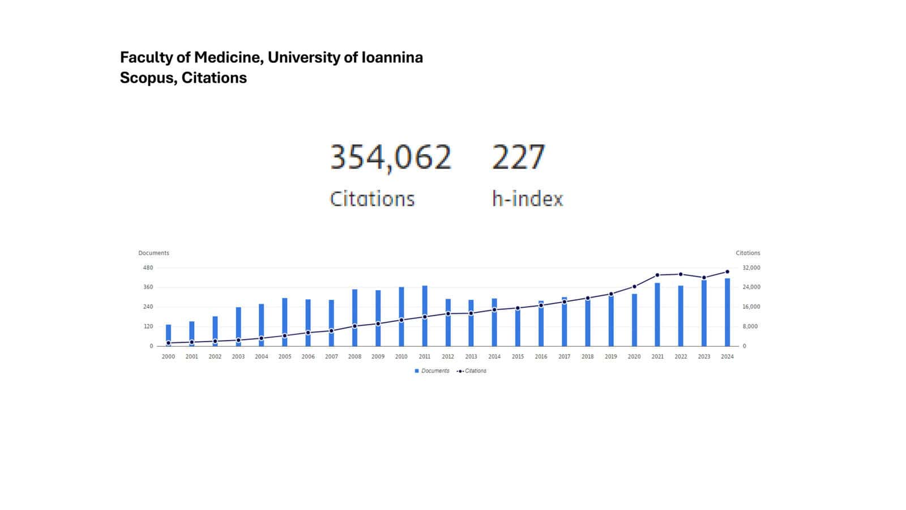Toggle the Documents series legend label
906x510 pixels.
(x=435, y=371)
